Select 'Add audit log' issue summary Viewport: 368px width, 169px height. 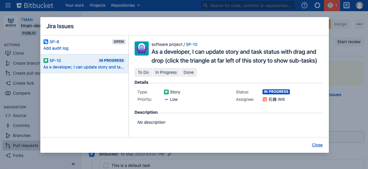pos(56,48)
